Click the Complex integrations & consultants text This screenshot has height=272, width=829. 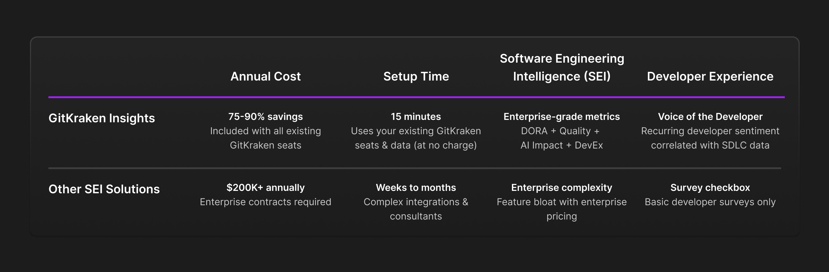pos(416,209)
